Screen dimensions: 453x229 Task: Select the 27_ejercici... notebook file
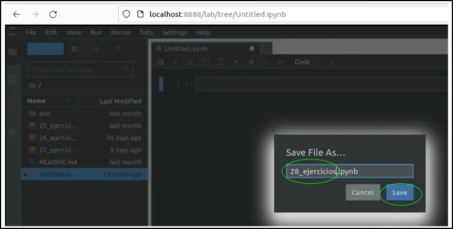(85, 150)
